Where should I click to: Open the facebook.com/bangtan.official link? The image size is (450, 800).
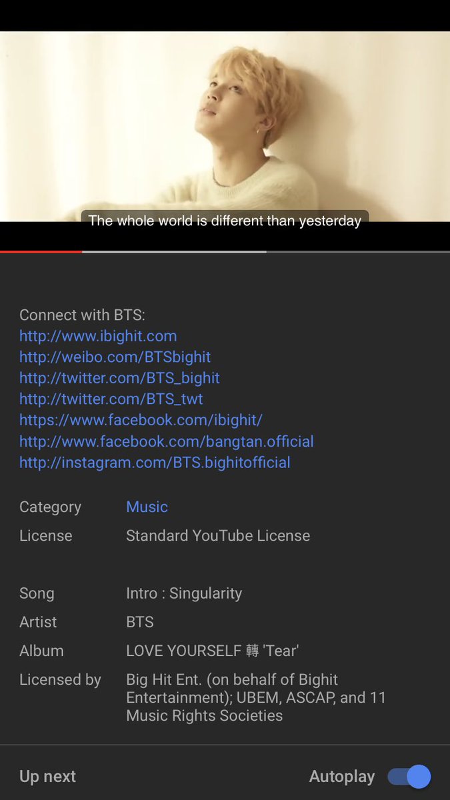coord(167,441)
